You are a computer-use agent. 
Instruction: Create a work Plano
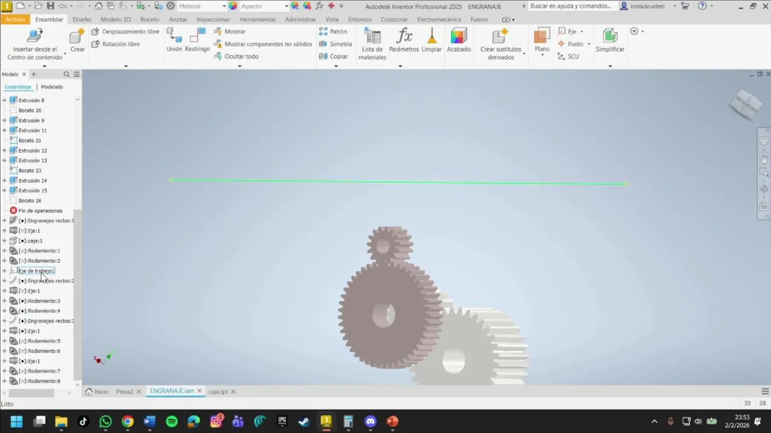pyautogui.click(x=542, y=41)
